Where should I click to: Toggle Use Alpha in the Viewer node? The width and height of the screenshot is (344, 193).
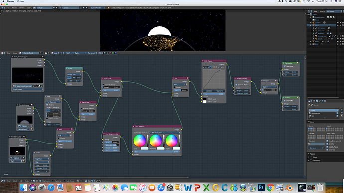285,101
